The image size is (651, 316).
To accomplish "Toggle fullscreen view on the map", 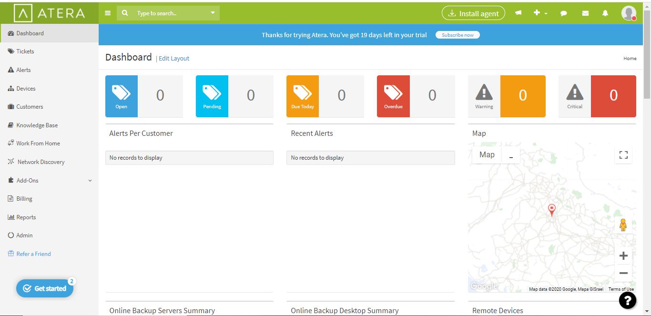I will (623, 155).
